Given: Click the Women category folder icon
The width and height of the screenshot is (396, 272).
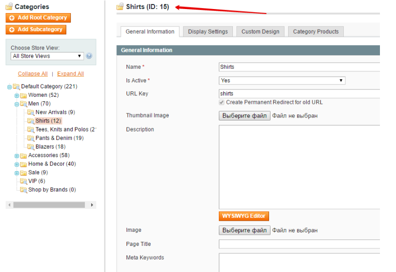Looking at the screenshot, I should tap(24, 95).
